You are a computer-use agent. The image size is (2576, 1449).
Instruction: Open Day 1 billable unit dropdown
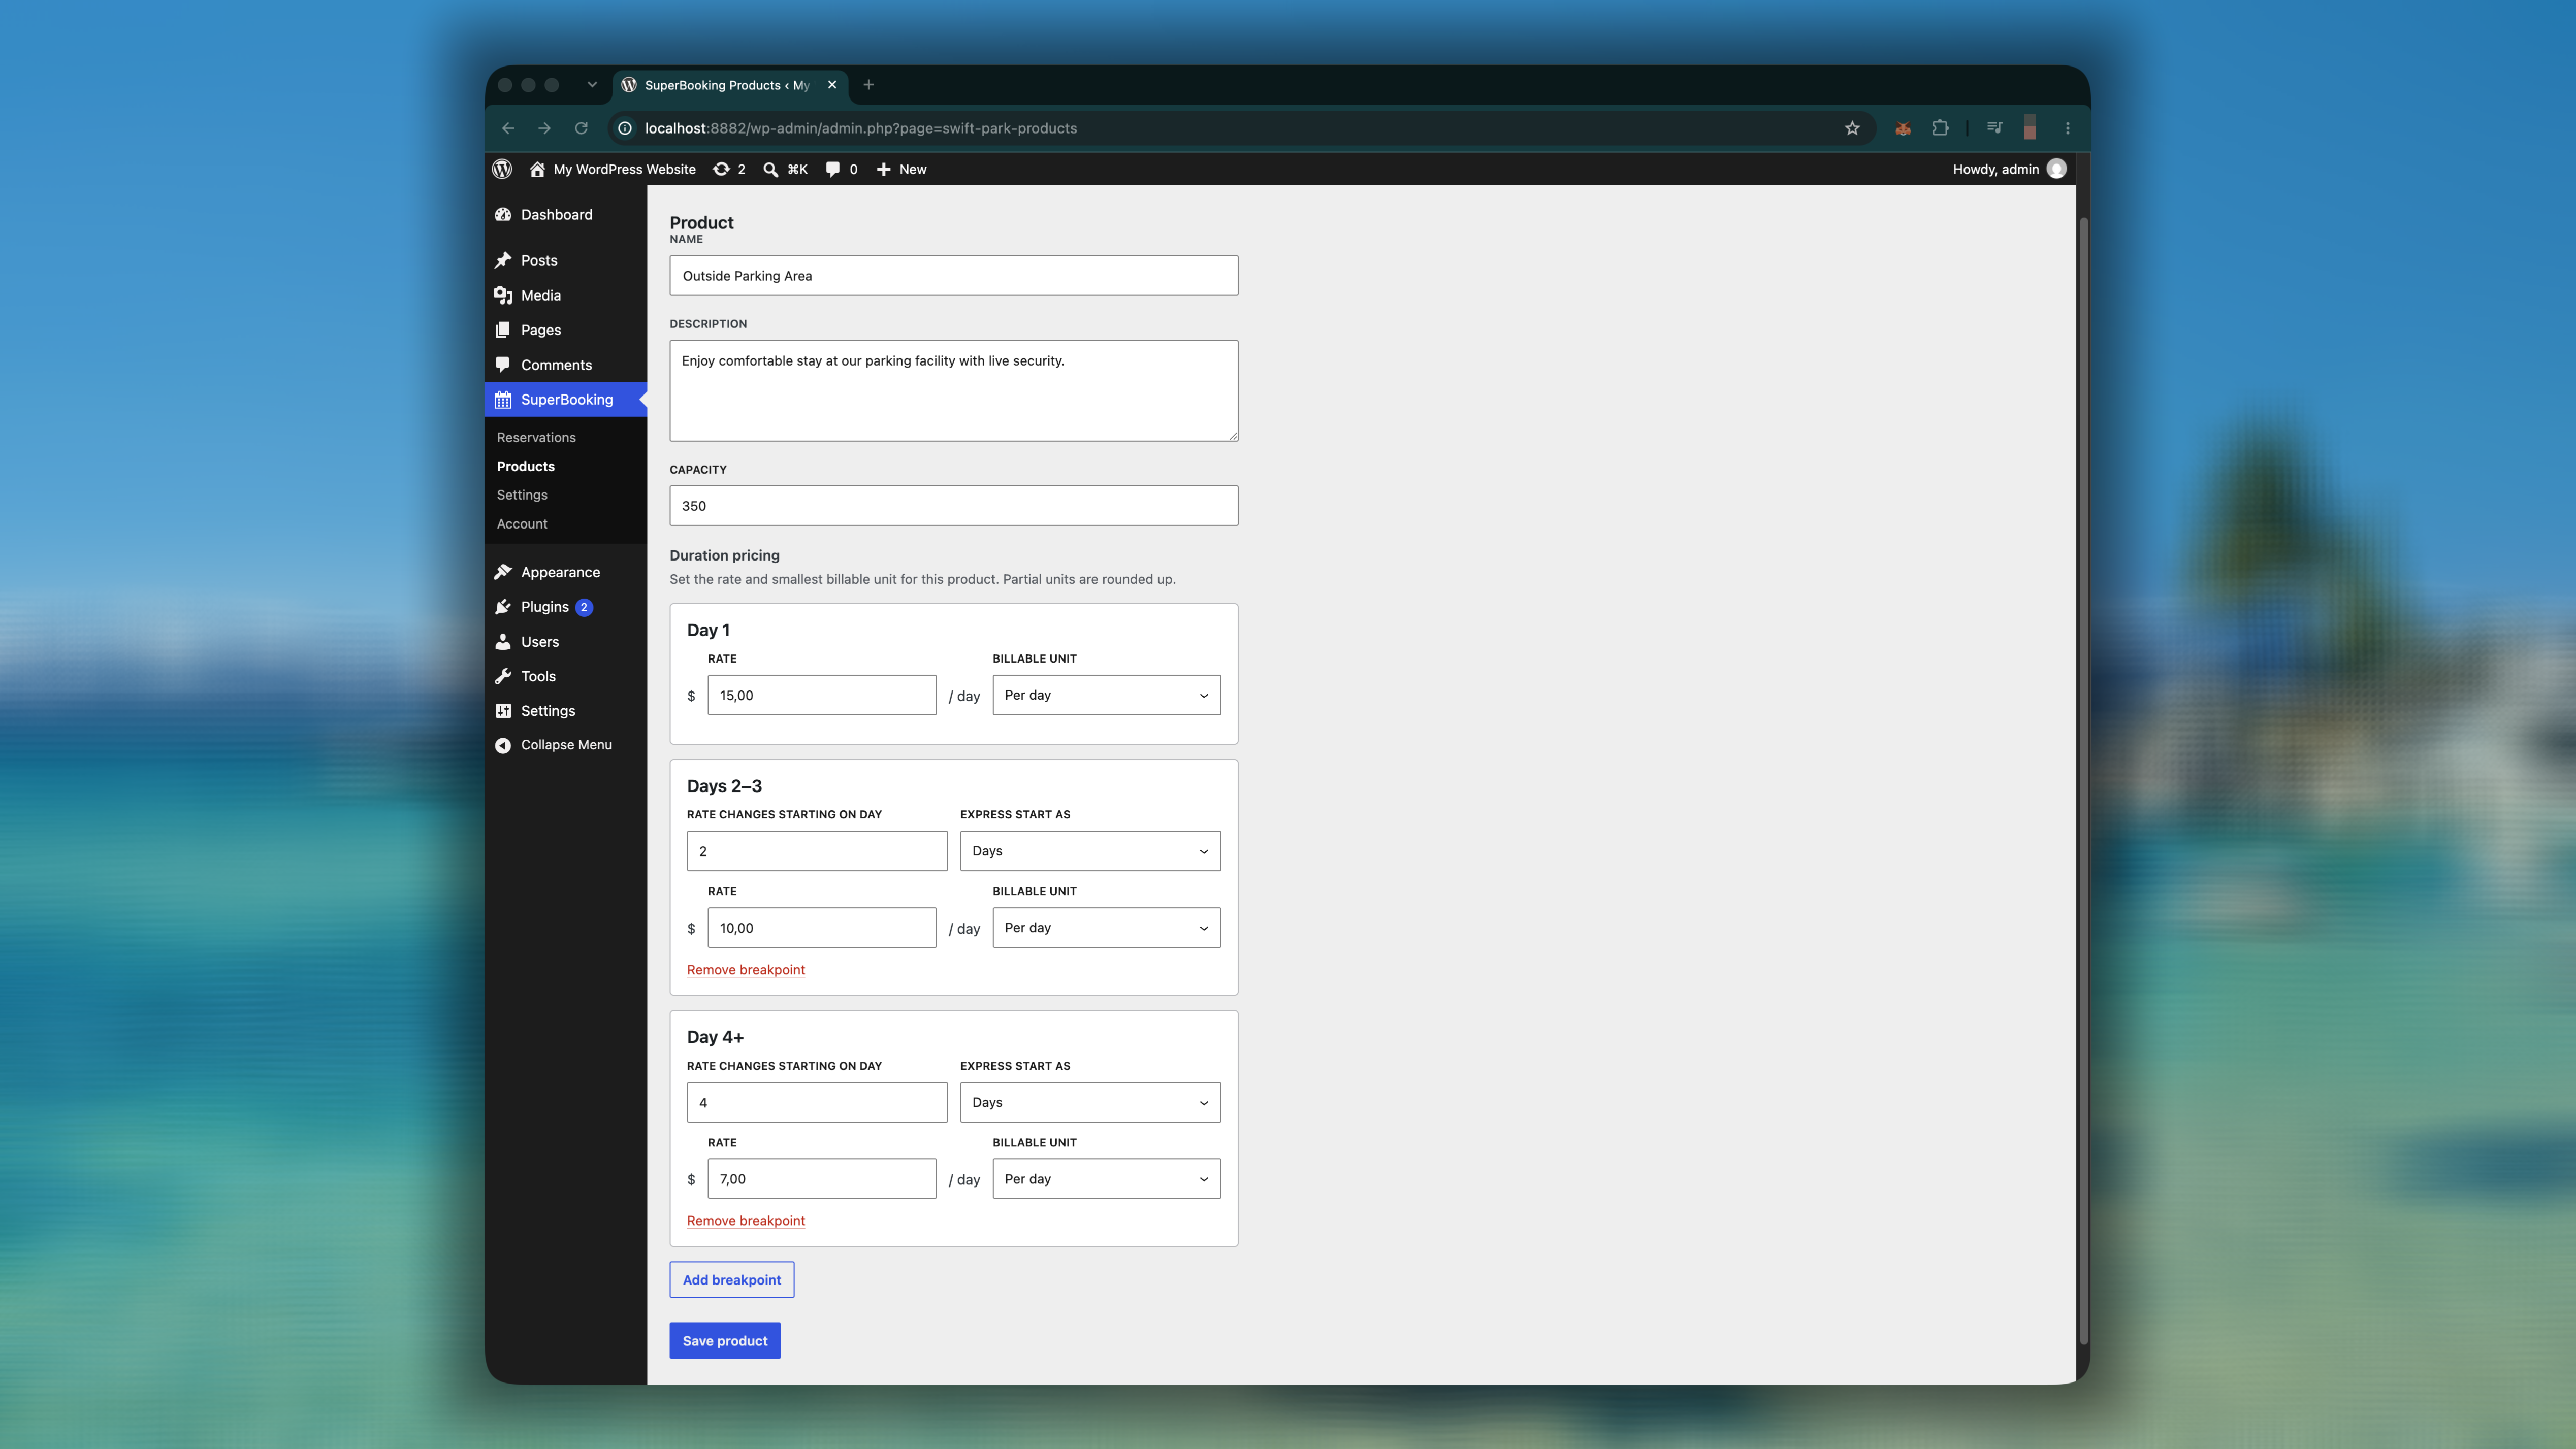[x=1106, y=696]
